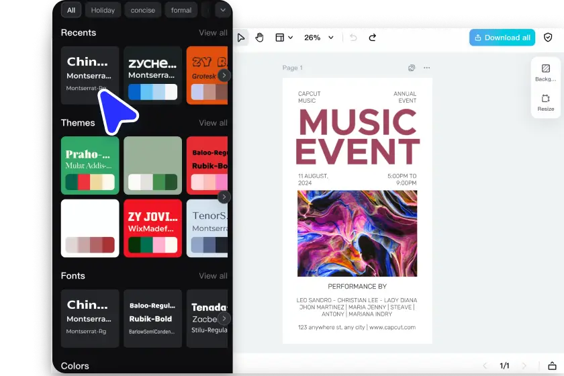Apply the ZYCHE Montserrat blue recent theme
Screen dimensions: 564x376
click(x=153, y=75)
